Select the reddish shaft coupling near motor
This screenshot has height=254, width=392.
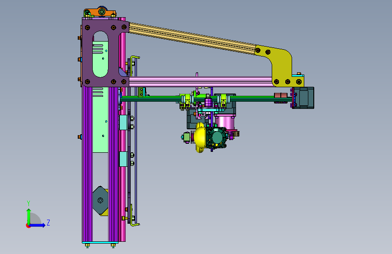(x=281, y=95)
